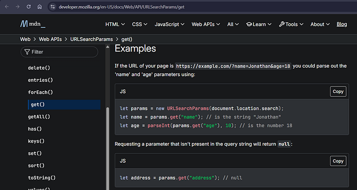
Task: Open sort() in the sidebar
Action: pos(36,165)
